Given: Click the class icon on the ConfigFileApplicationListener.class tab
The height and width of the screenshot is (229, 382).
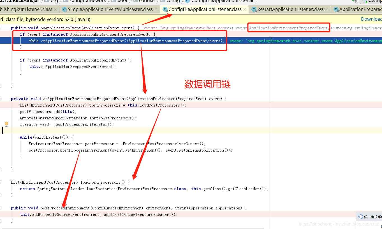Looking at the screenshot, I should (165, 10).
